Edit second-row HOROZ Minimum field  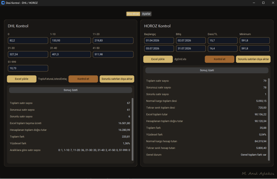254,48
